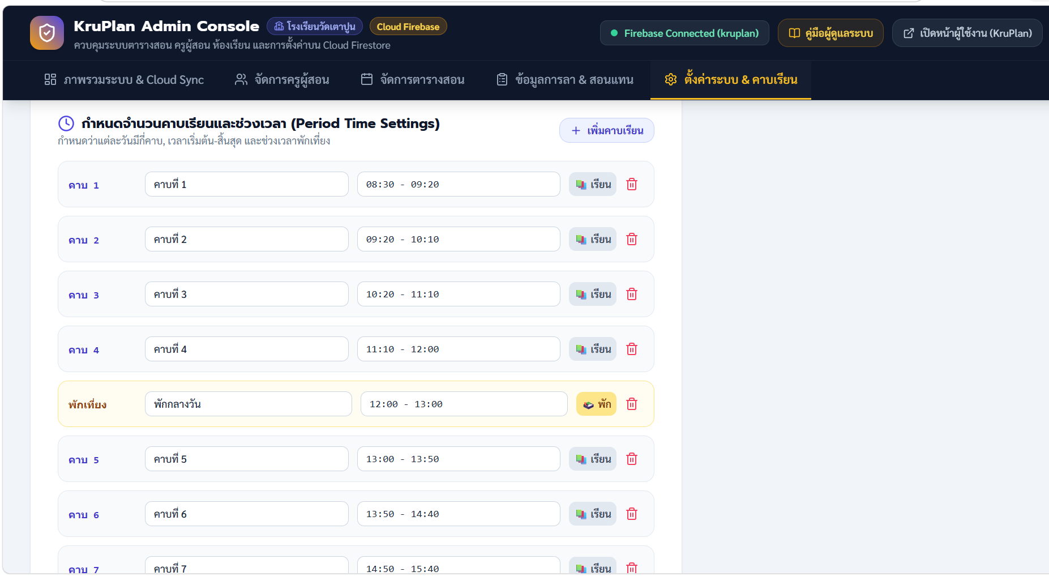Toggle lunch row type from พัก
The width and height of the screenshot is (1049, 576).
click(596, 404)
